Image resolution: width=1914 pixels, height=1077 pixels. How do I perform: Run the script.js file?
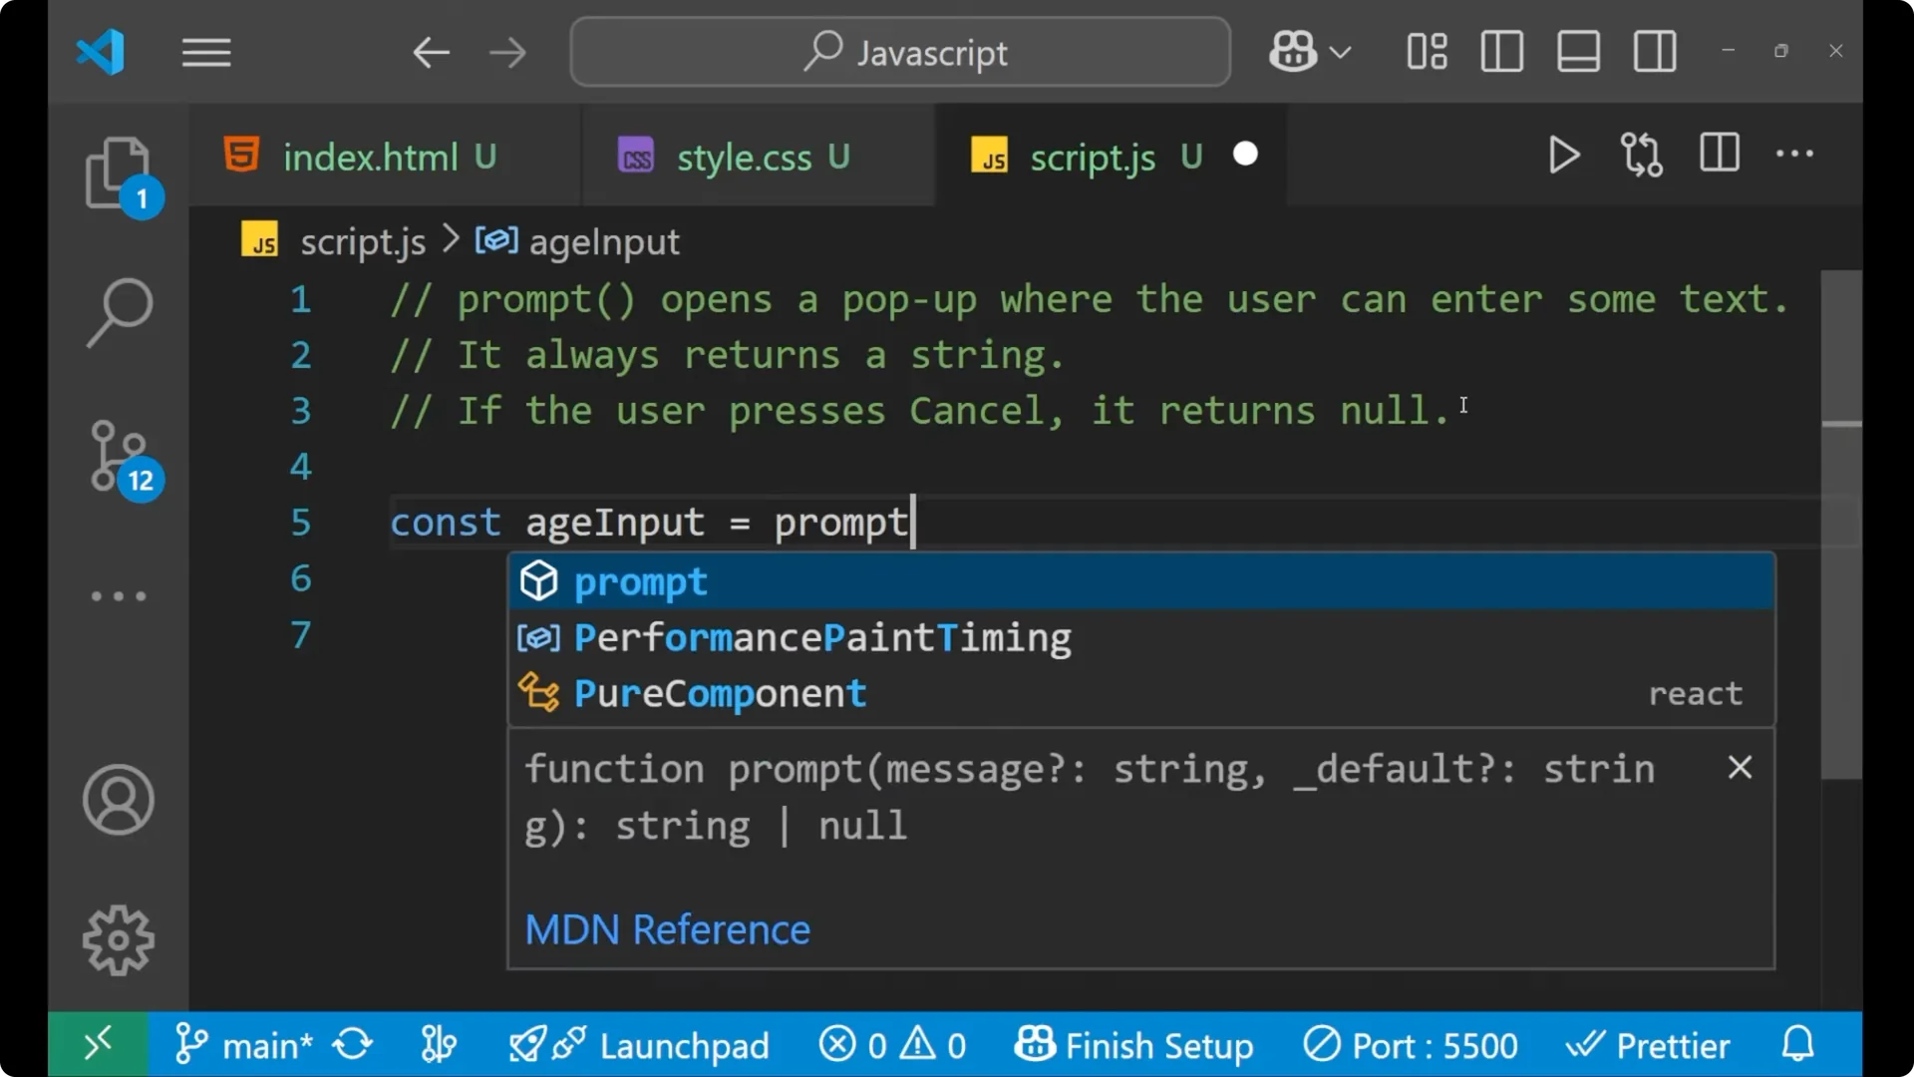[x=1563, y=155]
